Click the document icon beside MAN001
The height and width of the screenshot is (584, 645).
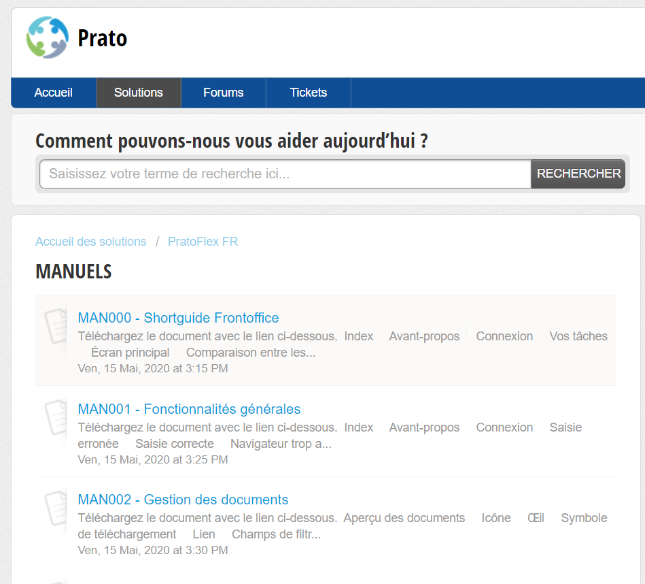coord(56,417)
